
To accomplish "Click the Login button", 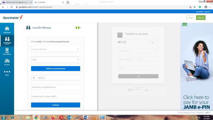I will coord(191,17).
